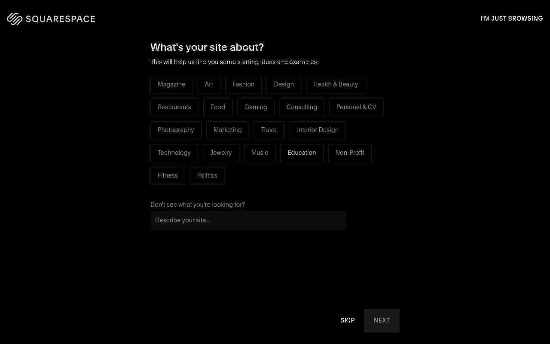Choose the Jewelry topic
Screen dimensions: 550x344
point(221,153)
